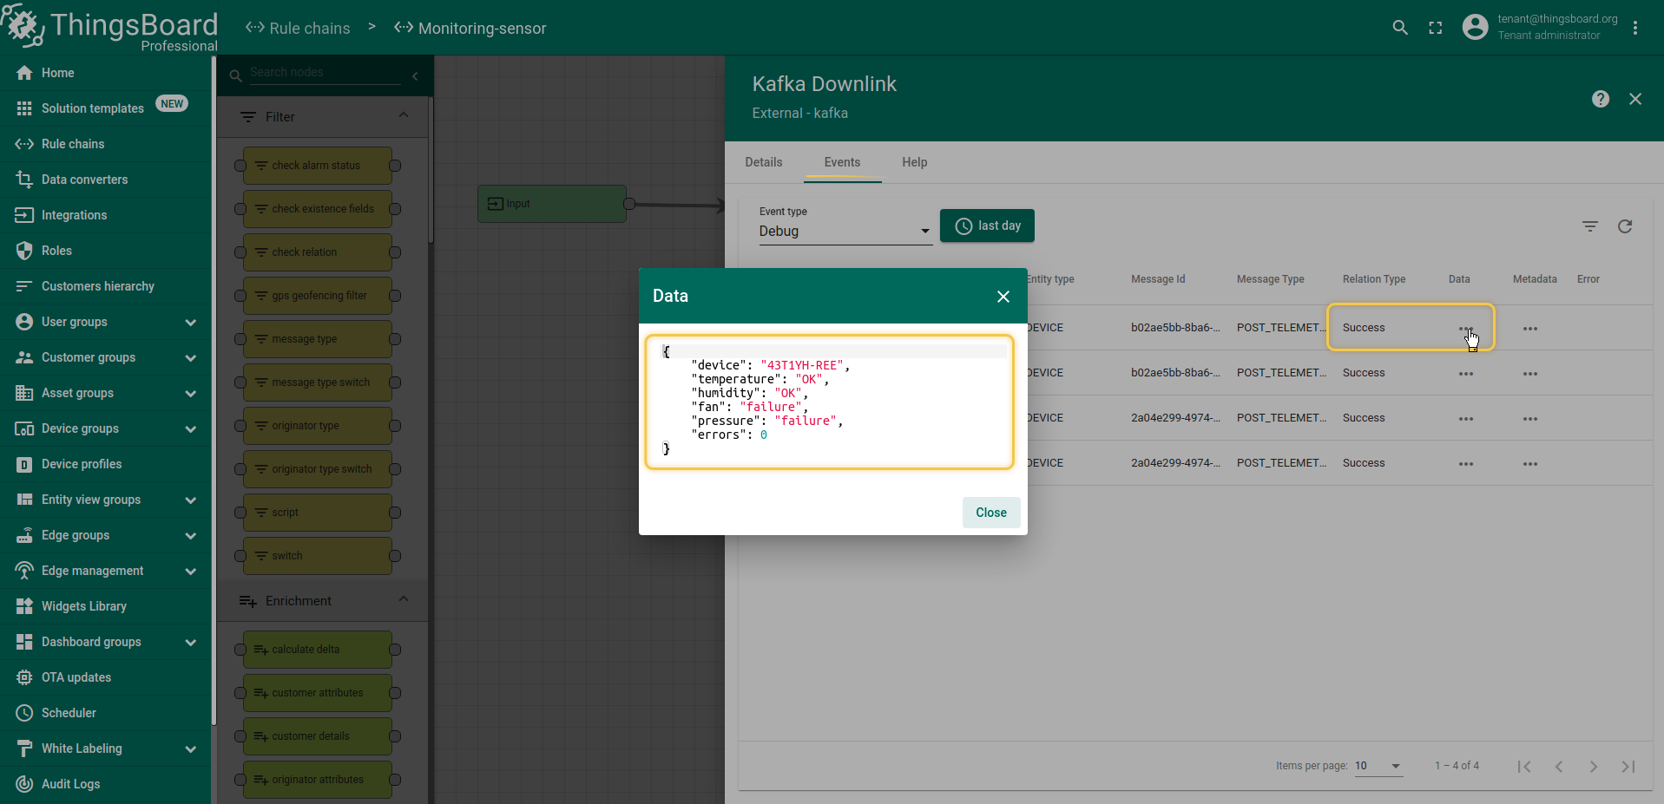Collapse the Filter nodes section

tap(404, 116)
